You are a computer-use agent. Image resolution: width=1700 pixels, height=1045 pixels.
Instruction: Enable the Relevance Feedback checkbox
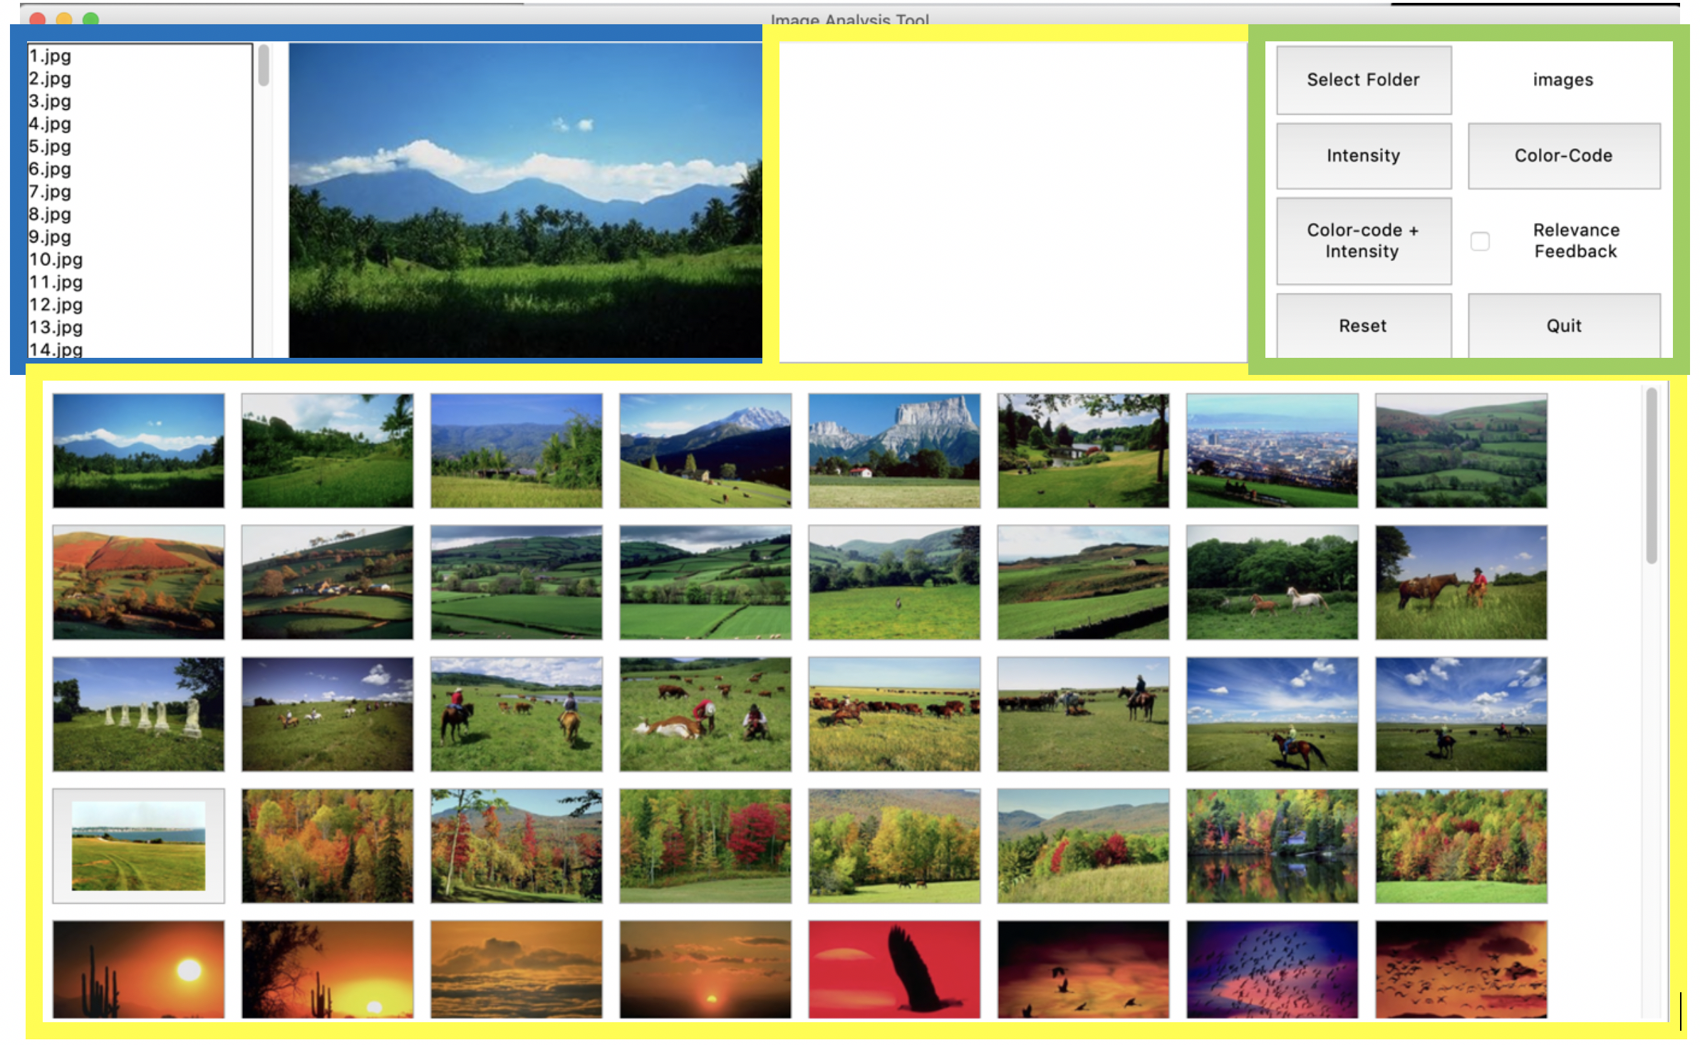click(1480, 241)
